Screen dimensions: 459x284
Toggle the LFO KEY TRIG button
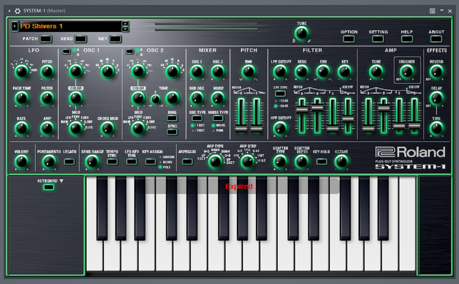132,162
